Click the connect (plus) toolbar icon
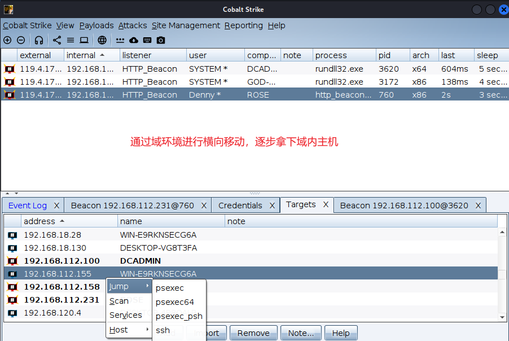 pyautogui.click(x=7, y=40)
